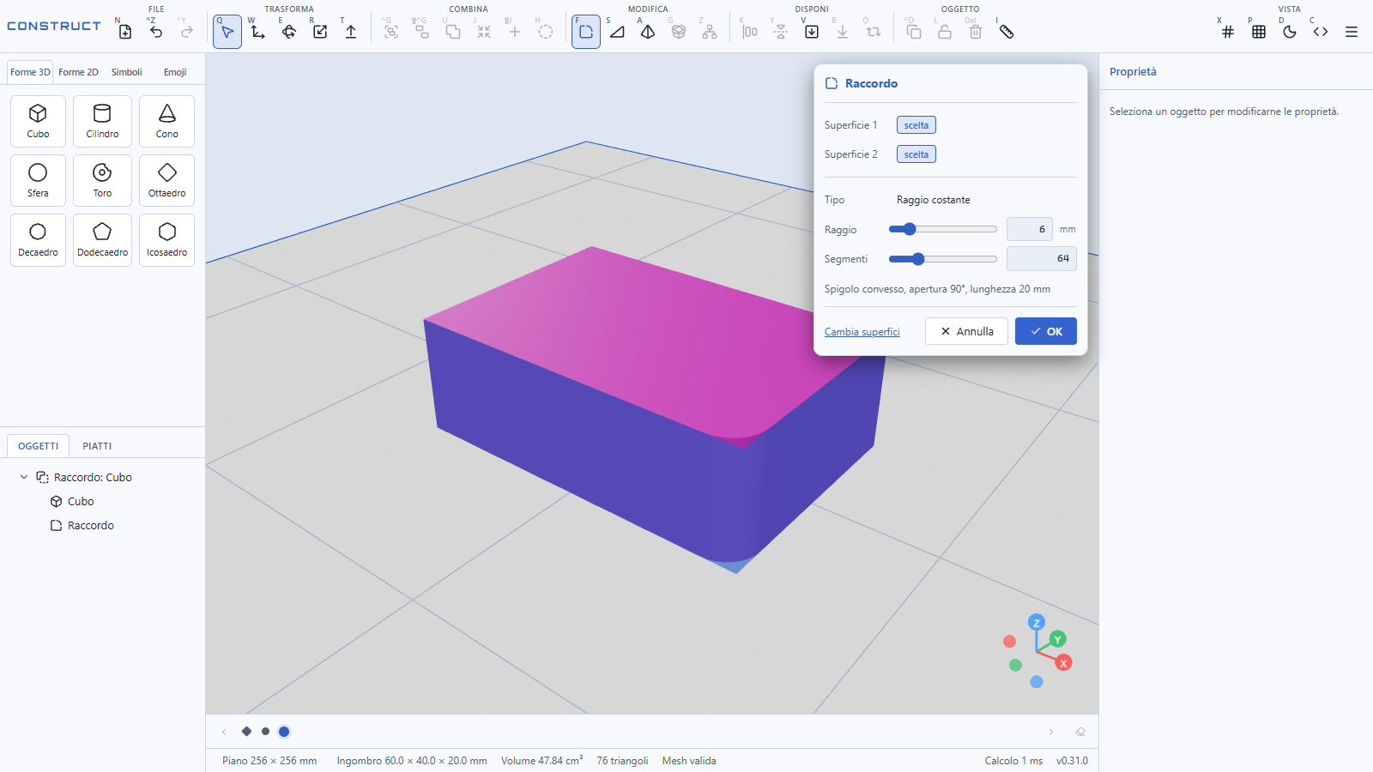Toggle dark mode moon icon
The width and height of the screenshot is (1373, 772).
[1290, 32]
